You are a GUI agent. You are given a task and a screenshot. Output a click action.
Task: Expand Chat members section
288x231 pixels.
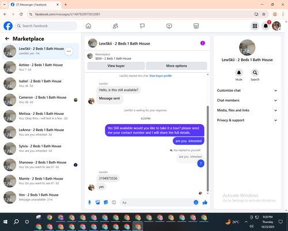tap(247, 100)
